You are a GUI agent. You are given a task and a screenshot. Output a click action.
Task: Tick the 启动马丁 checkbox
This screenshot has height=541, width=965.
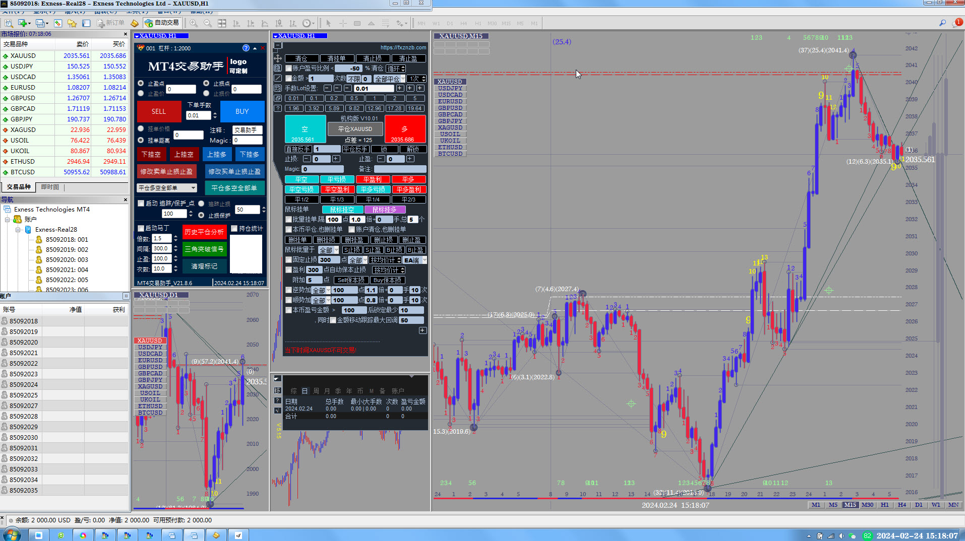pos(141,228)
